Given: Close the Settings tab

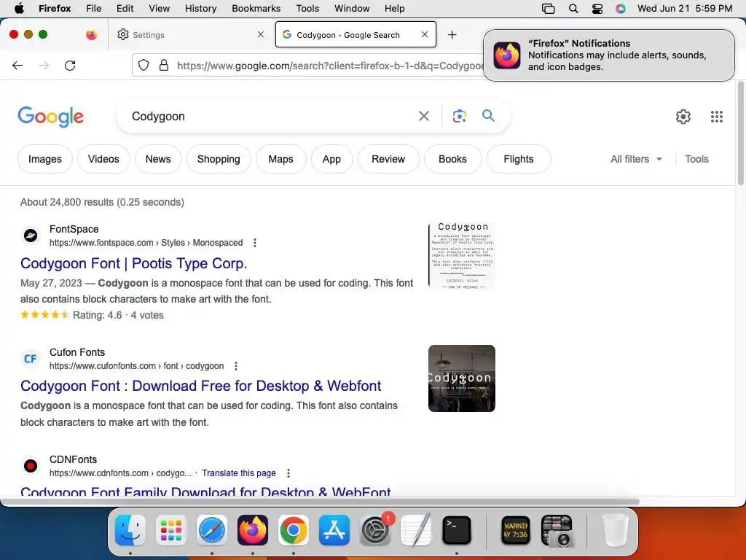Looking at the screenshot, I should (261, 34).
